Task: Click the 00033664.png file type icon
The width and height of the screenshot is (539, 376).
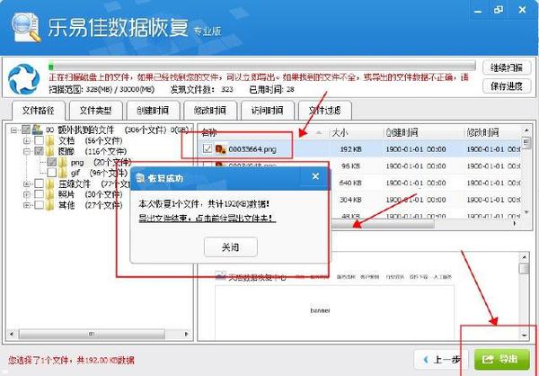Action: click(x=220, y=149)
